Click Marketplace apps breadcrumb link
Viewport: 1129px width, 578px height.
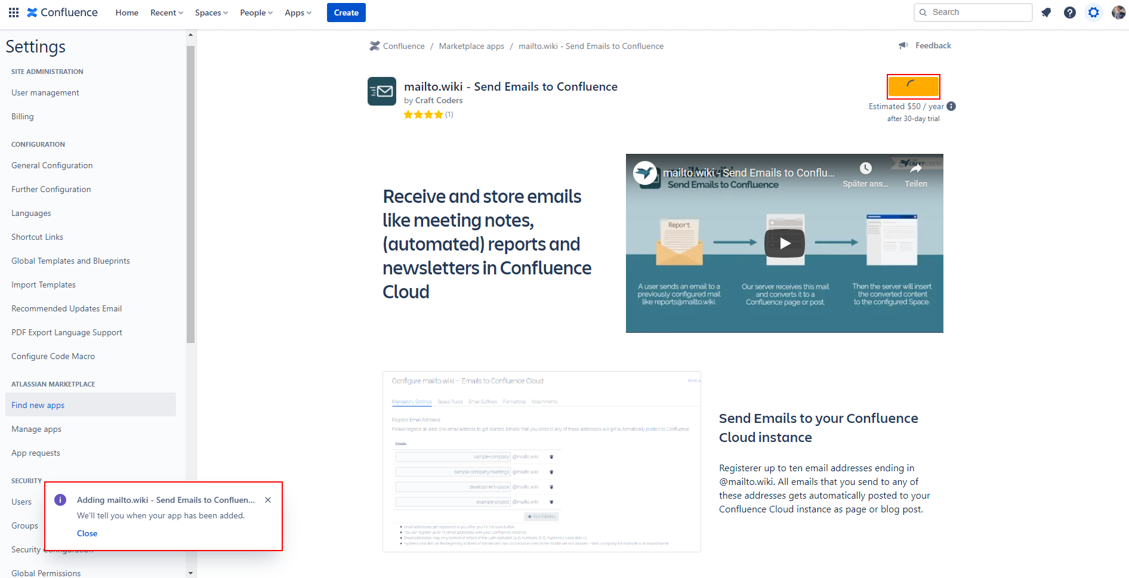(471, 46)
